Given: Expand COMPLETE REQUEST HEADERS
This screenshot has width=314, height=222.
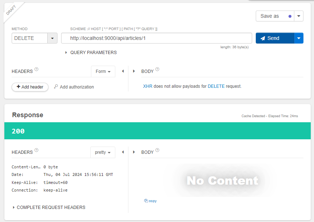Looking at the screenshot, I should point(49,207).
